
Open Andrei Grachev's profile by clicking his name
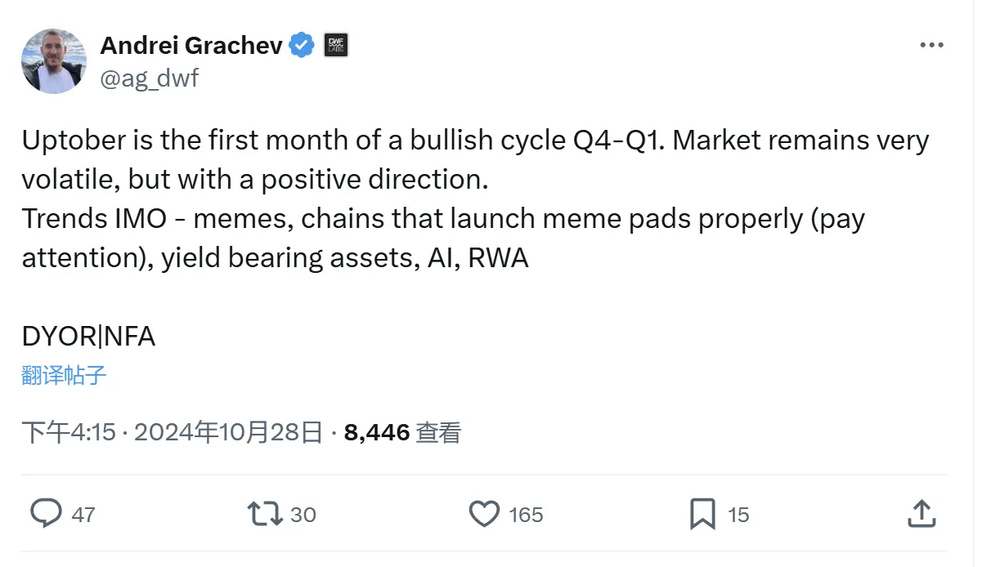pyautogui.click(x=190, y=45)
